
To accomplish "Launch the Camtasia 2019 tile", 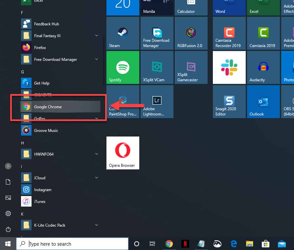I will point(263,33).
